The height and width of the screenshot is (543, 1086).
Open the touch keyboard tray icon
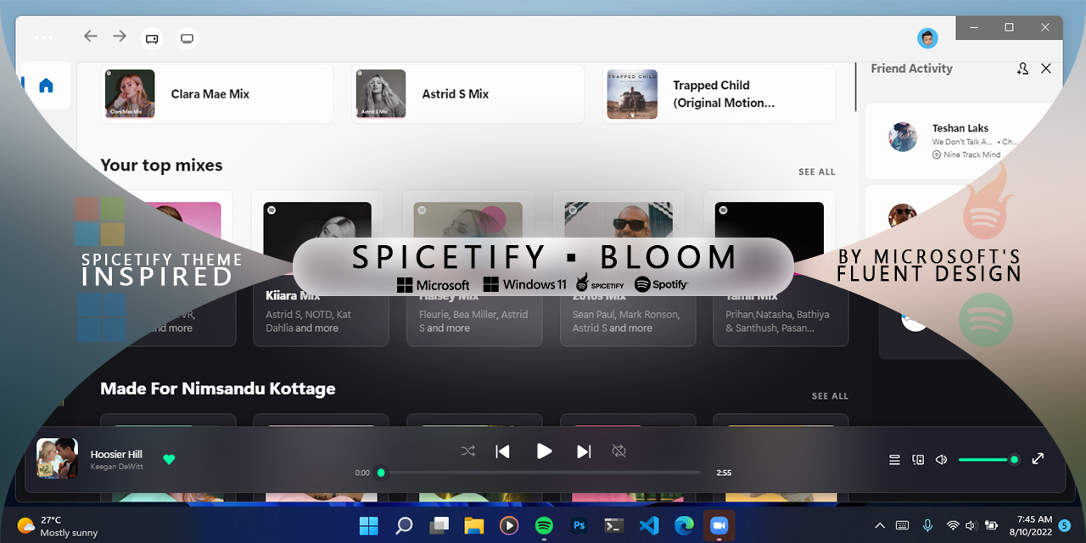point(902,526)
